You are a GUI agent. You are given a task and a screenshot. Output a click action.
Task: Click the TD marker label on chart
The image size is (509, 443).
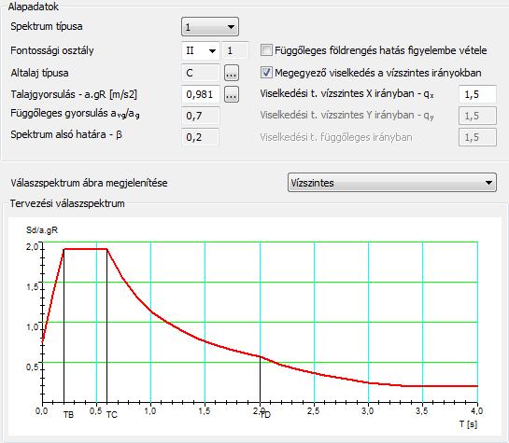(265, 415)
